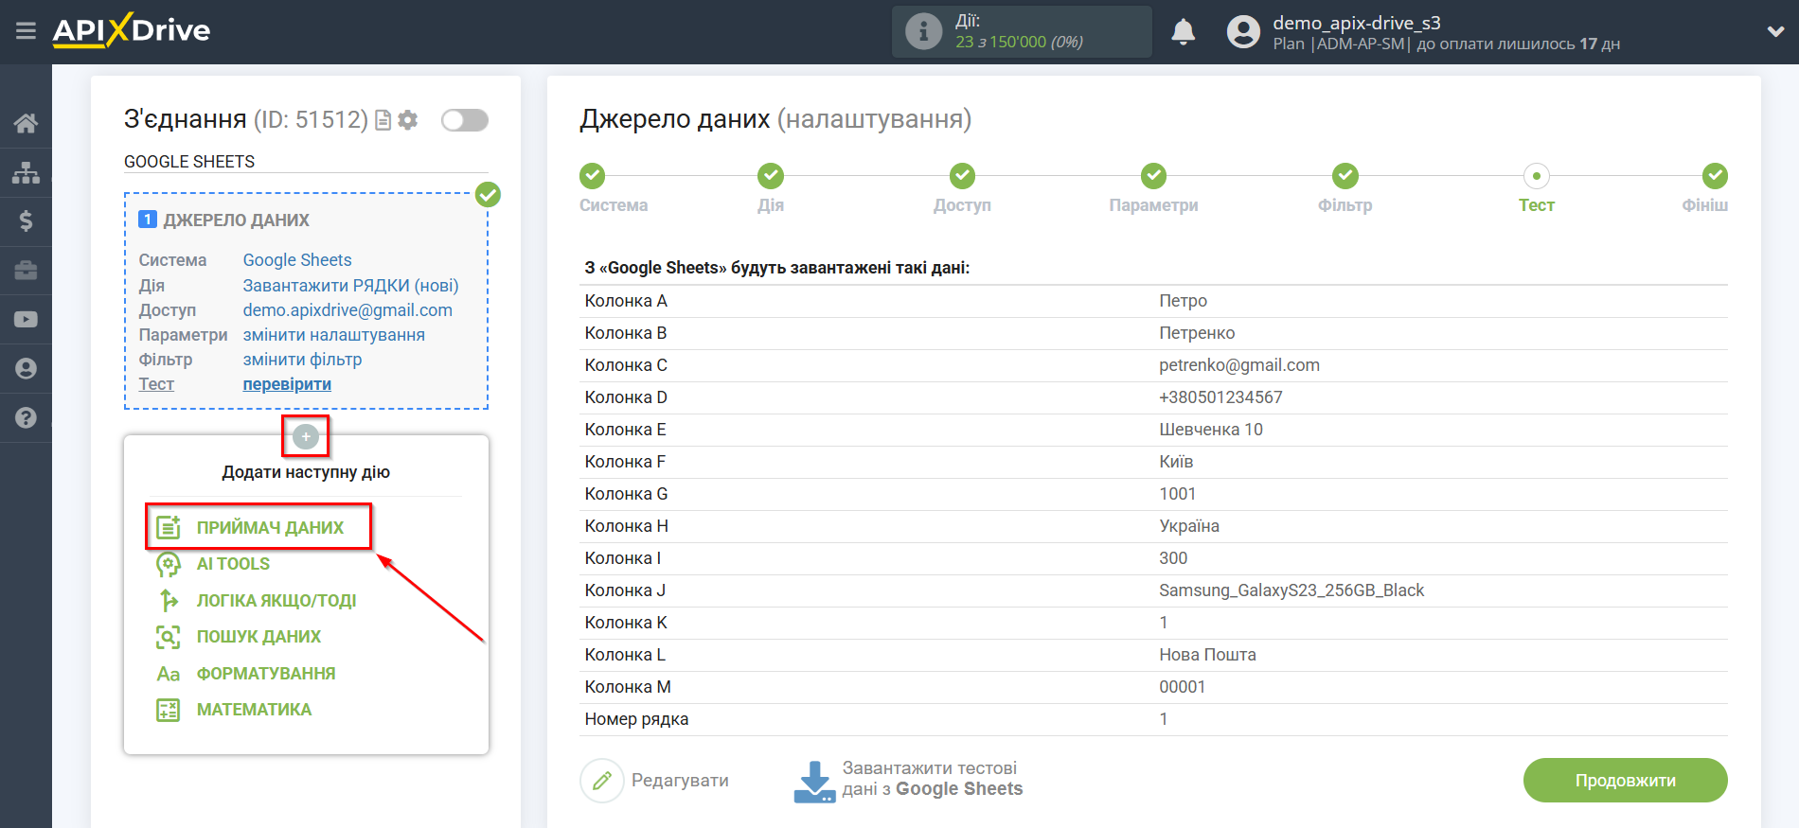
Task: Click actions counter 23 з 150'000
Action: (x=1019, y=42)
